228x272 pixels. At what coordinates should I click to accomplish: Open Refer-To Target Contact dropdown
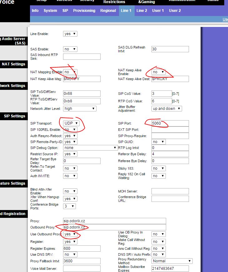70,168
